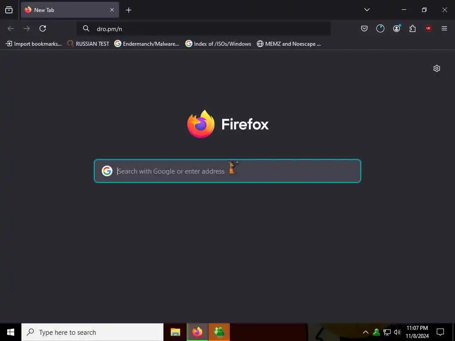Image resolution: width=455 pixels, height=341 pixels.
Task: Switch to Firefox in the taskbar
Action: [x=197, y=332]
